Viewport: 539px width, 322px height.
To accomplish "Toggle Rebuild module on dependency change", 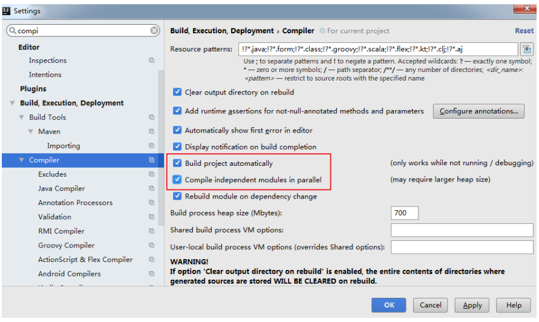I will click(x=177, y=196).
